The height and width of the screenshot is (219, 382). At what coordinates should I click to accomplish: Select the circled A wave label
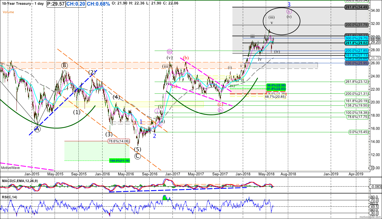pos(37,128)
